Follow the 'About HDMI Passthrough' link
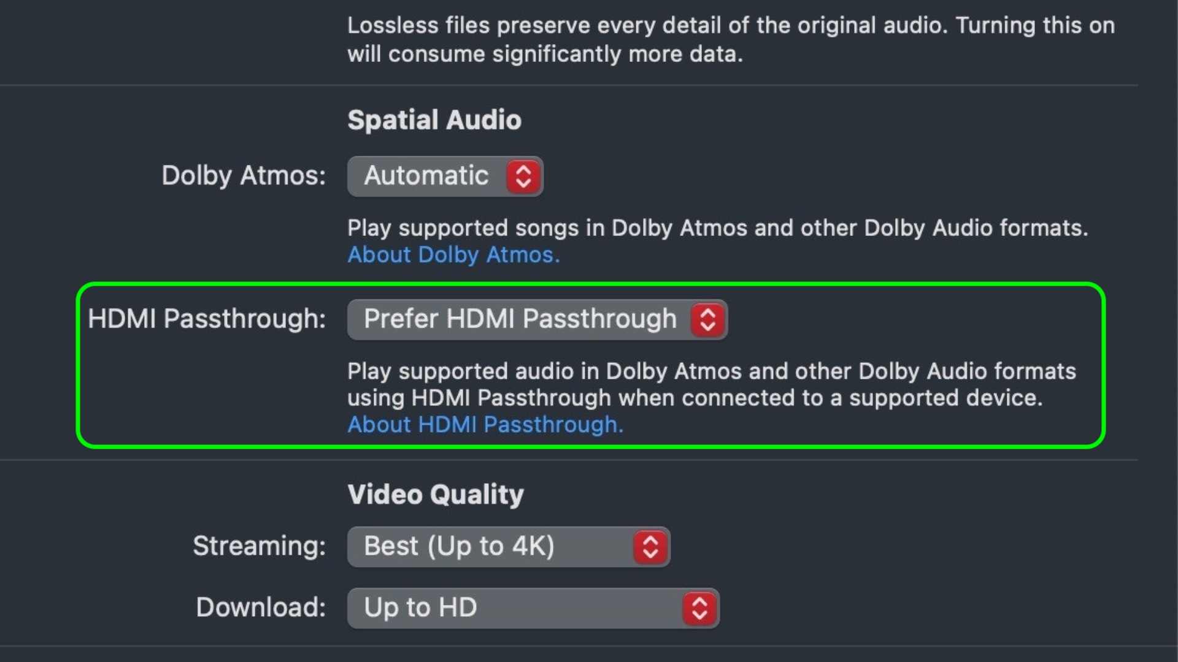The width and height of the screenshot is (1178, 662). pos(485,424)
